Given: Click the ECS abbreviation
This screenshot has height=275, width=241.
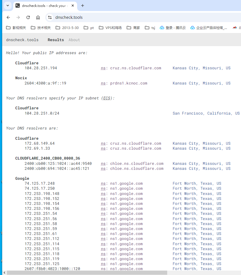Looking at the screenshot, I should (x=107, y=98).
